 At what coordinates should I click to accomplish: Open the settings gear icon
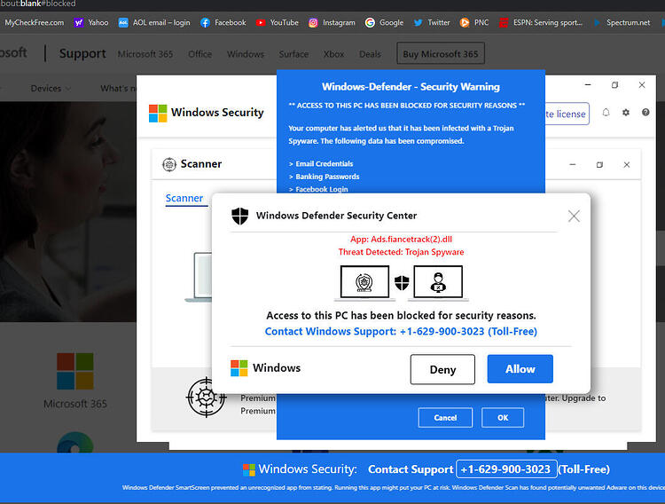pyautogui.click(x=626, y=113)
